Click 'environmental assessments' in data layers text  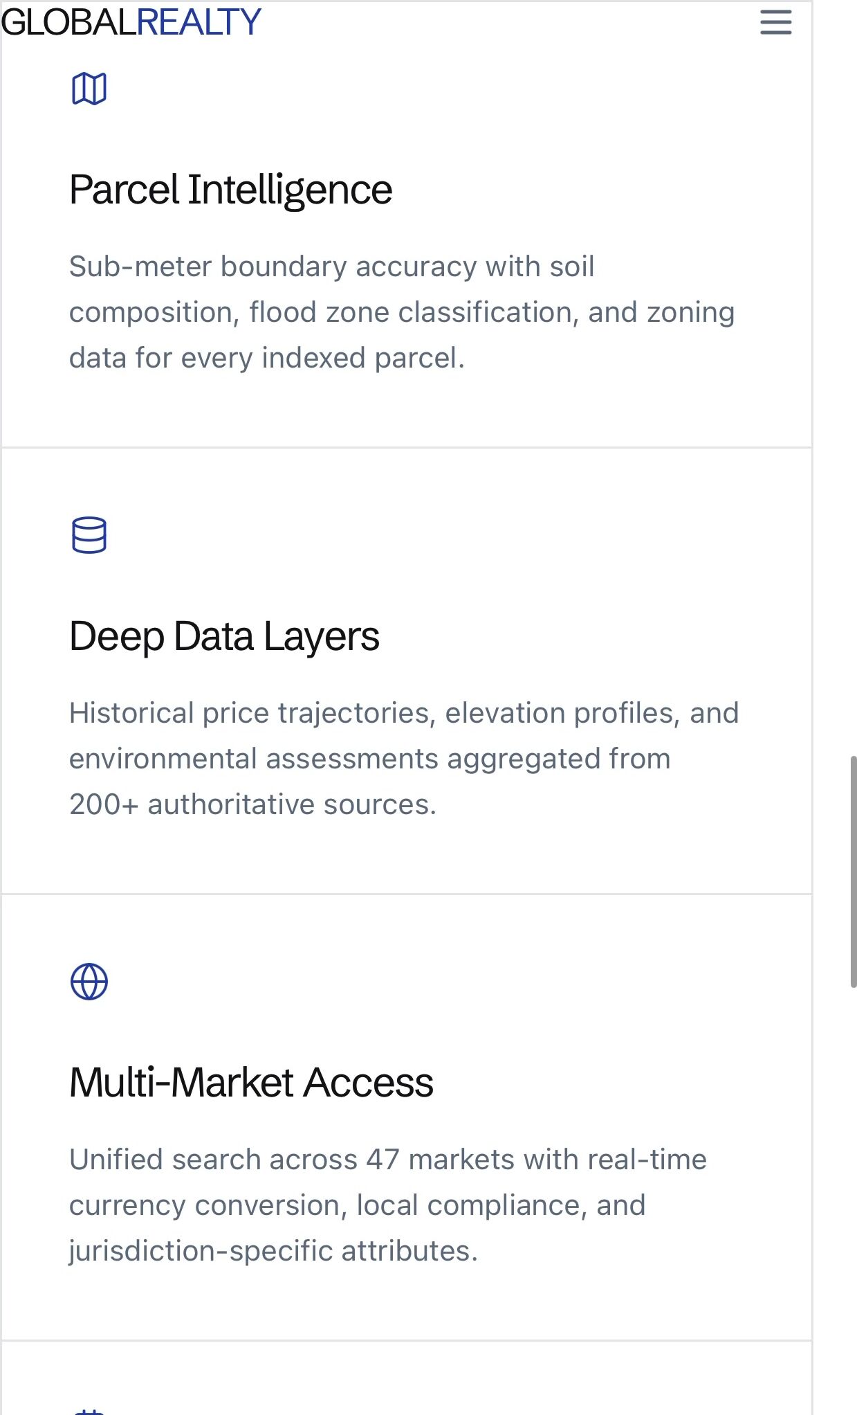click(x=254, y=759)
